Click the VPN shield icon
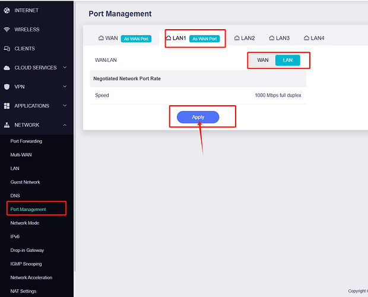This screenshot has width=368, height=297. [x=7, y=87]
